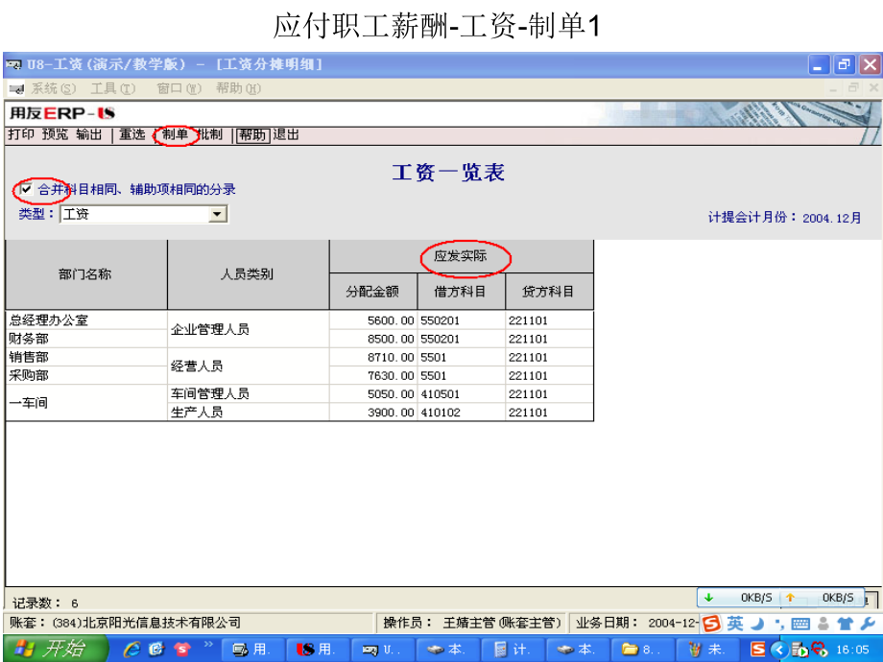Click the 人员类别 column header
Viewport: 883px width, 662px height.
(x=248, y=274)
